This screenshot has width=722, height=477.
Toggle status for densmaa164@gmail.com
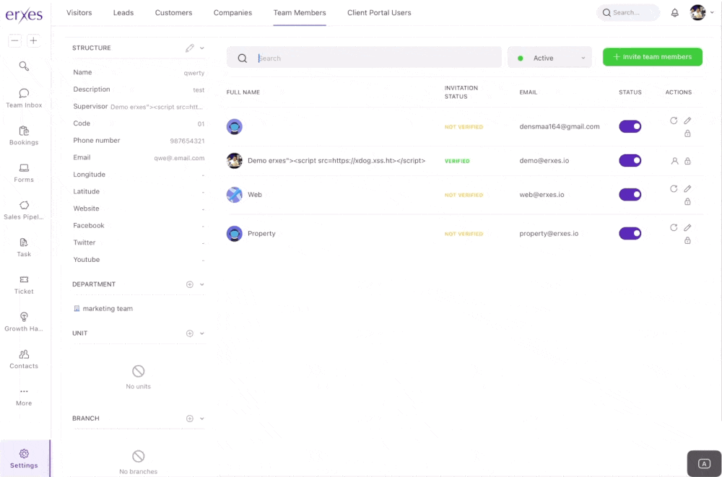click(630, 126)
